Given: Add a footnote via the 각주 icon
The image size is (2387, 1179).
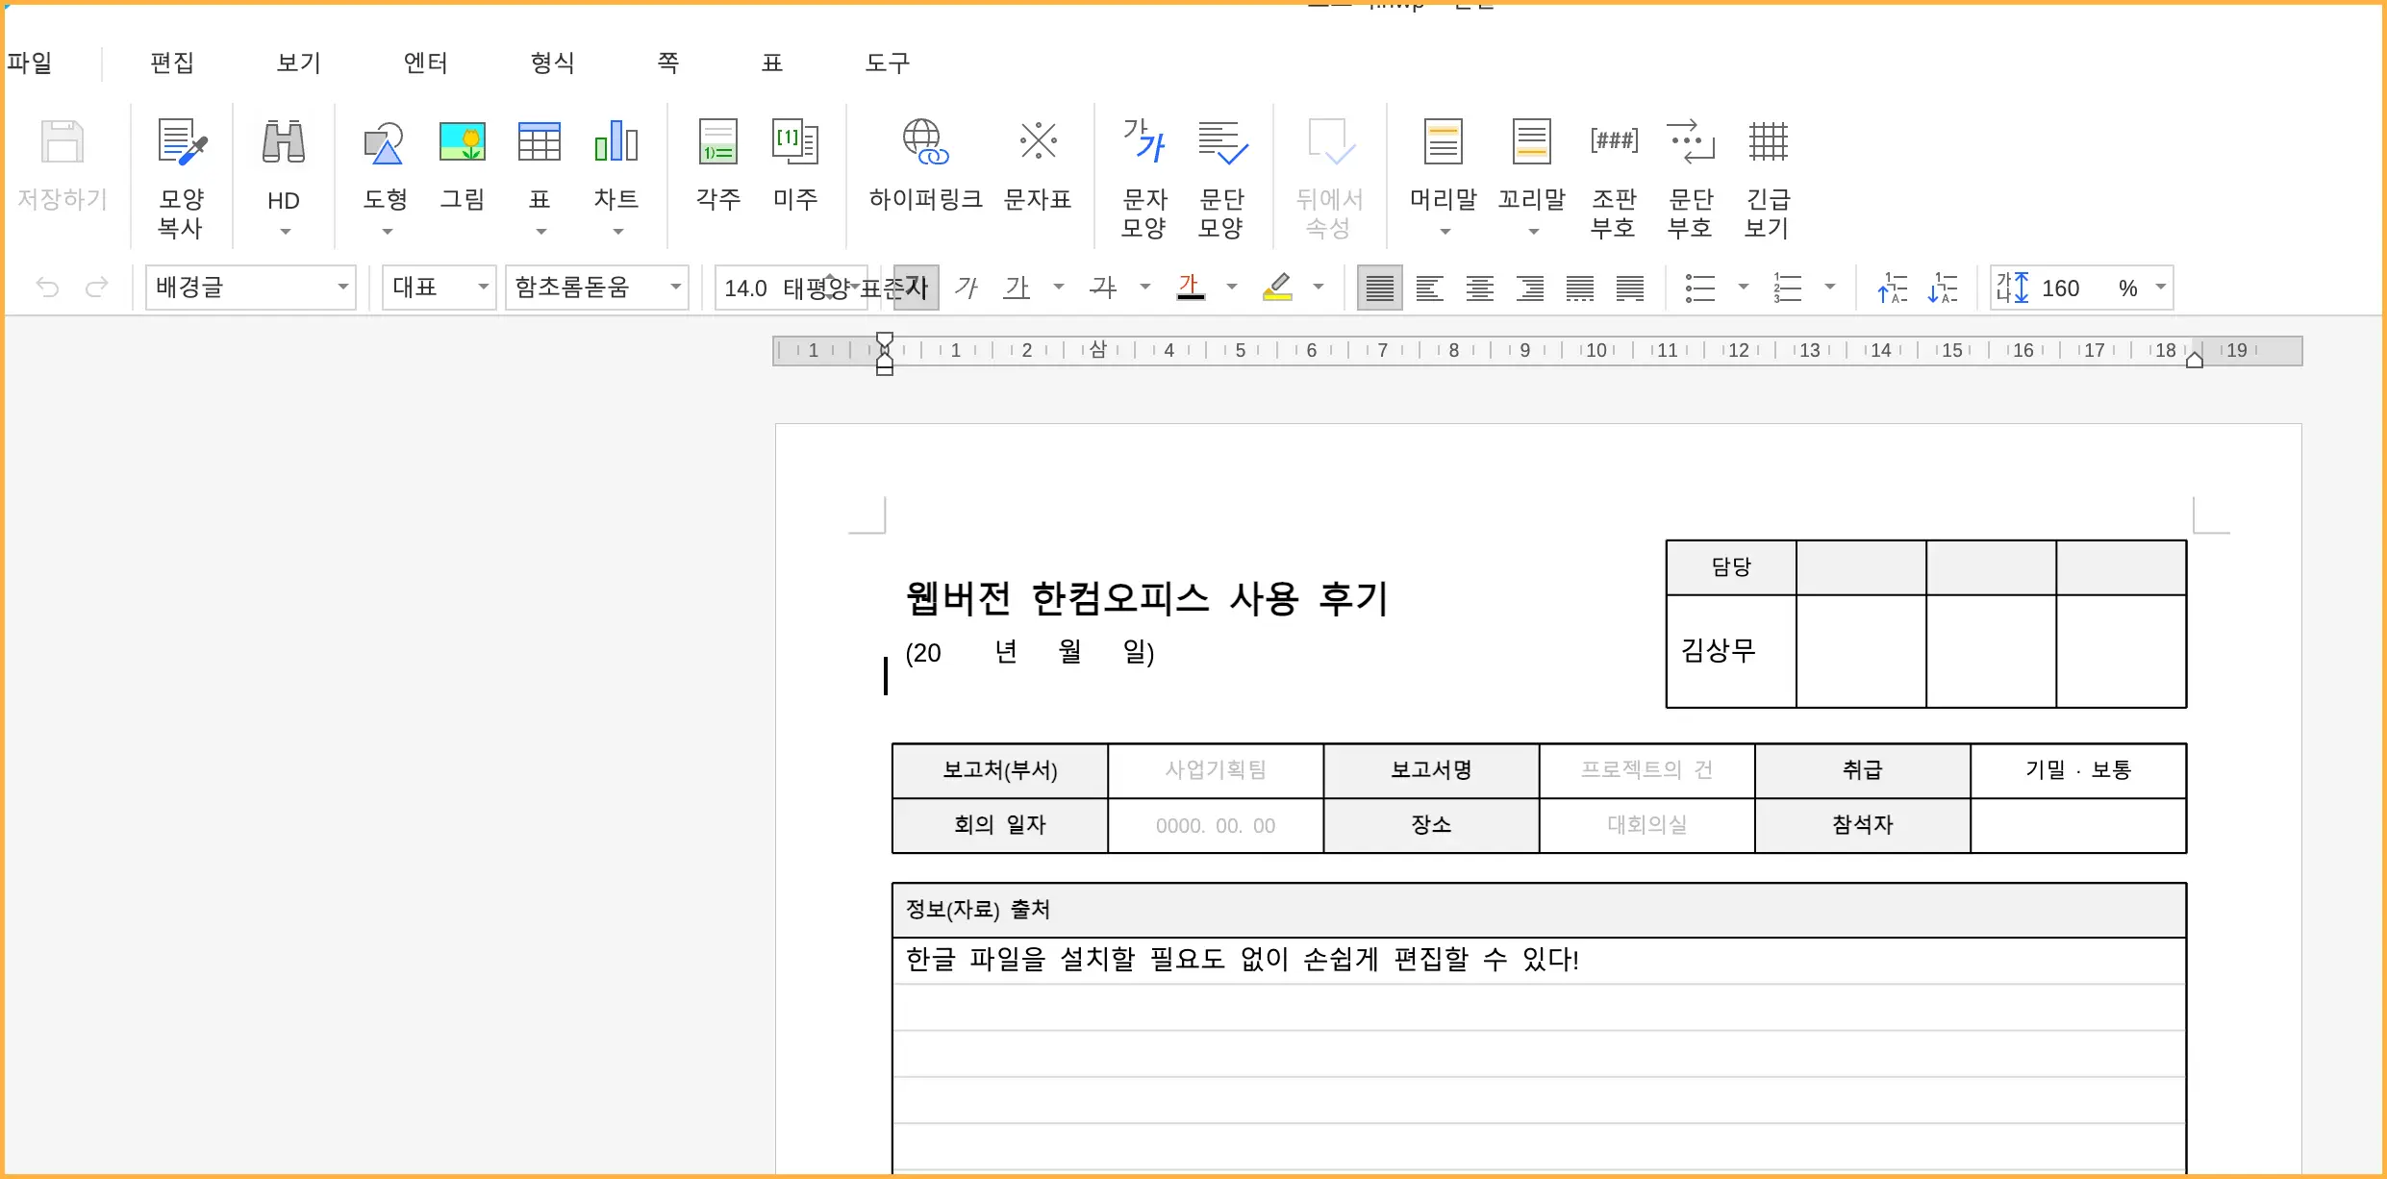Looking at the screenshot, I should (x=716, y=173).
